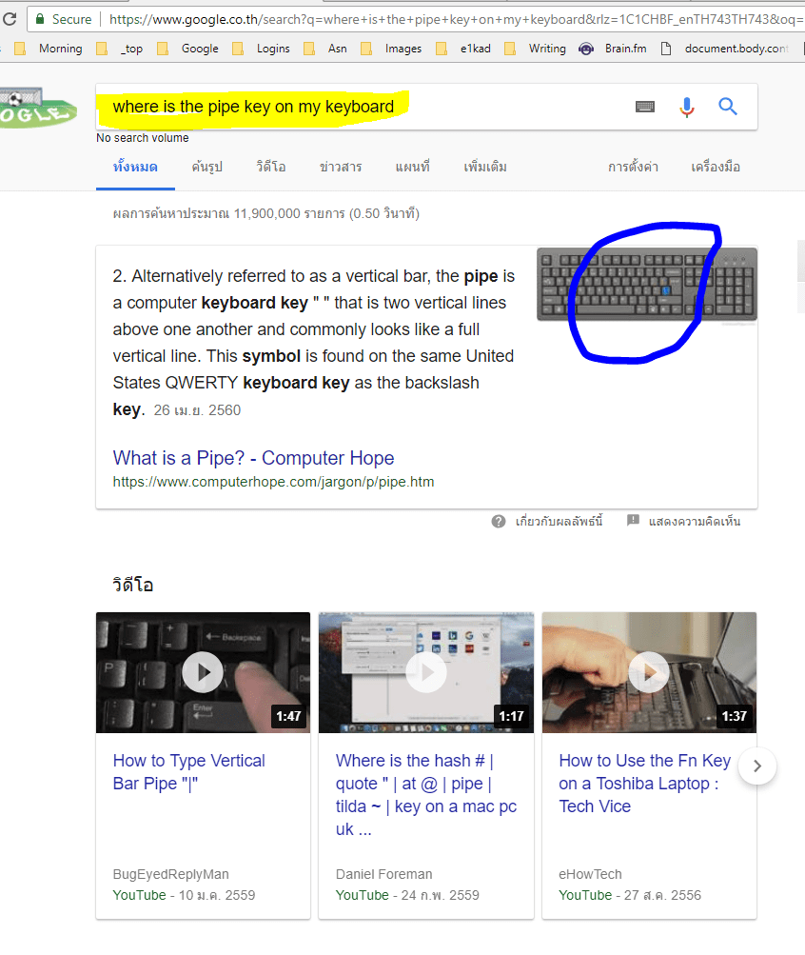This screenshot has width=805, height=955.
Task: Select the ทั้งหมด (All) tab
Action: click(x=135, y=167)
